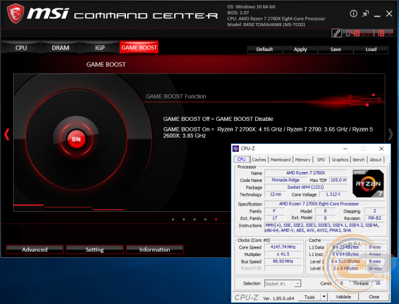Select the GAME BOOST tab

point(139,47)
